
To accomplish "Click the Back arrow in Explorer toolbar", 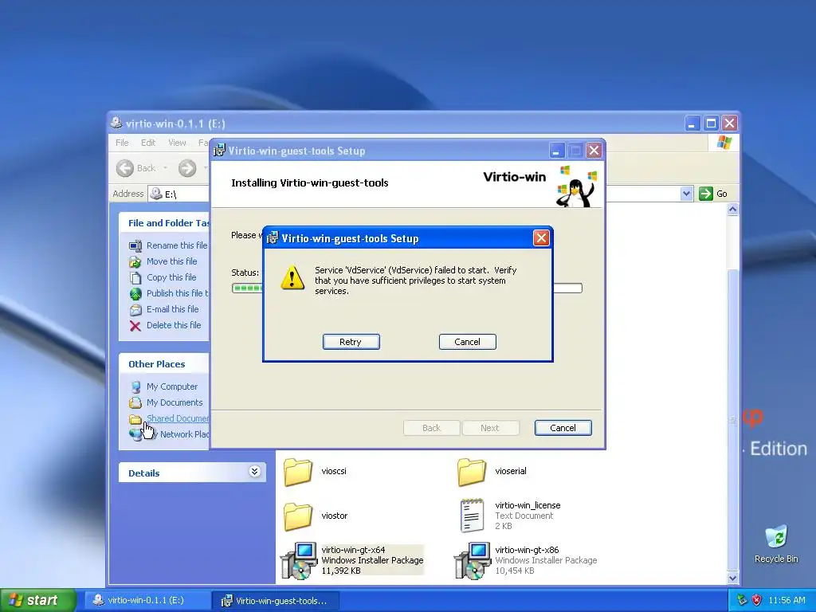I will point(125,168).
